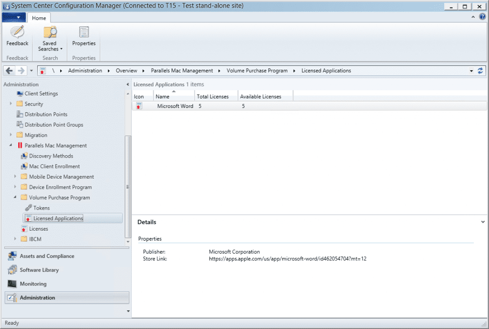Click the navigation tree vertical scrollbar
This screenshot has height=329, width=489.
pos(128,187)
